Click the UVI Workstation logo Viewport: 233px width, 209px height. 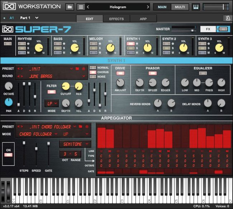(32, 6)
